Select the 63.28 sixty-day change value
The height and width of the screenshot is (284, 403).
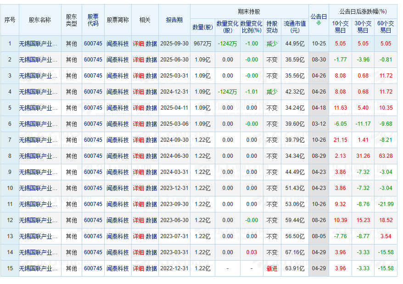[386, 156]
